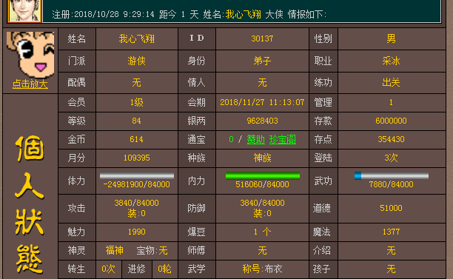Click the 存点 value 354430
The image size is (453, 279).
[x=391, y=139]
